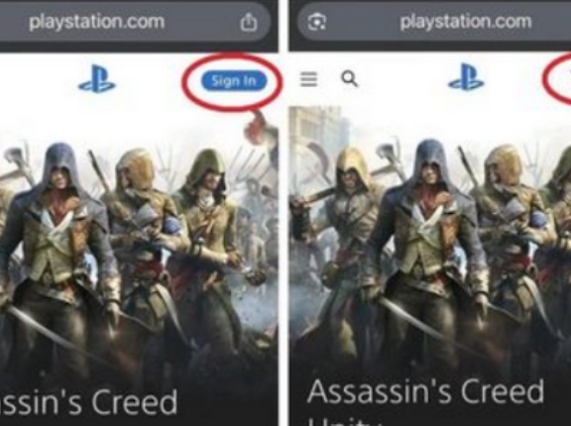
Task: Focus the left playstation.com address field
Action: point(135,22)
